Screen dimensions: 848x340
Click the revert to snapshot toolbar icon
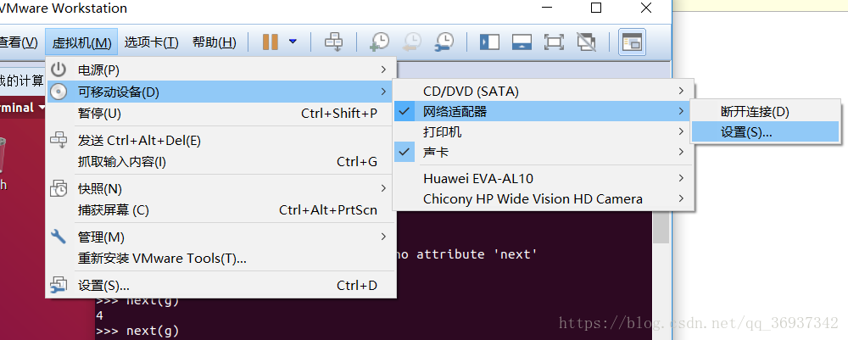coord(411,42)
